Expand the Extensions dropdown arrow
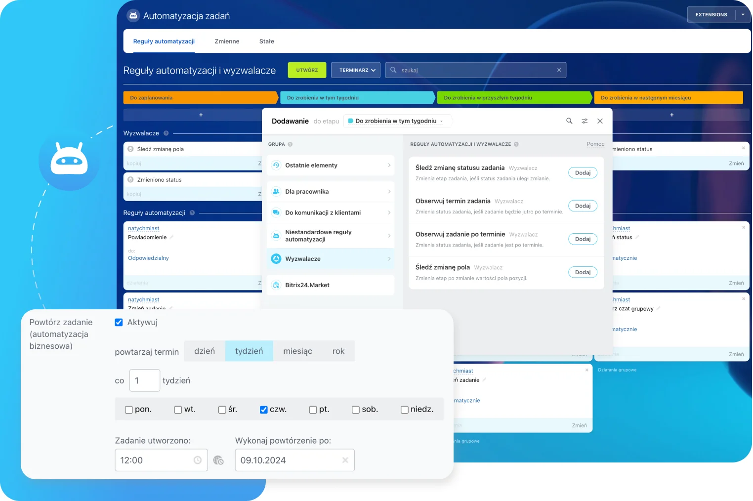The image size is (753, 501). click(x=743, y=14)
